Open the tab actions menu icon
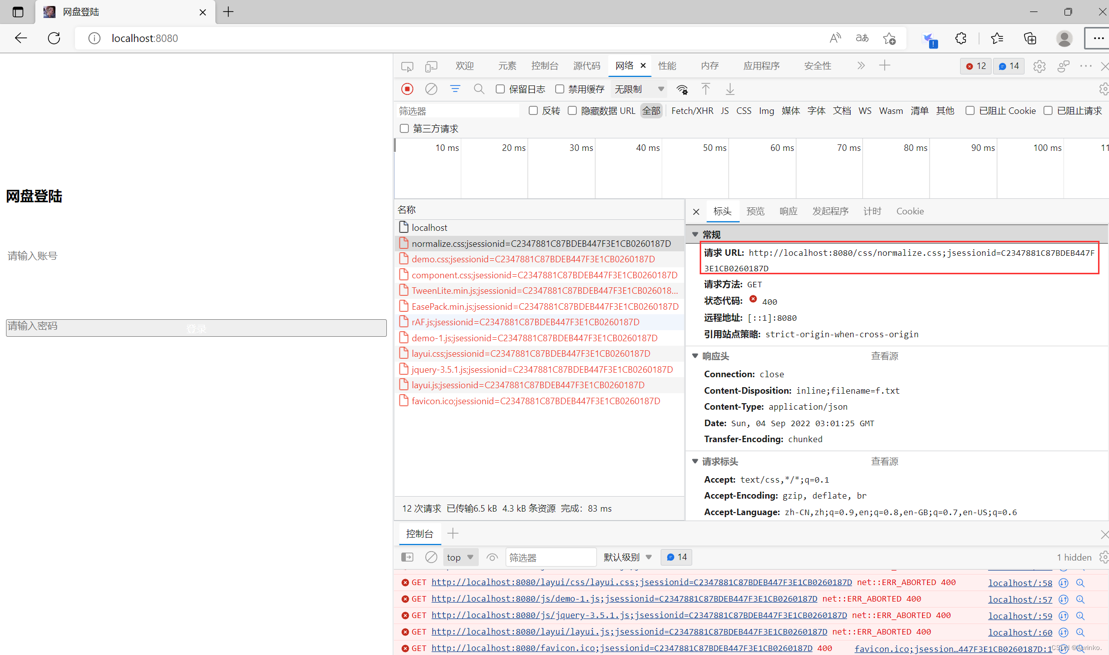Image resolution: width=1109 pixels, height=655 pixels. pos(18,12)
